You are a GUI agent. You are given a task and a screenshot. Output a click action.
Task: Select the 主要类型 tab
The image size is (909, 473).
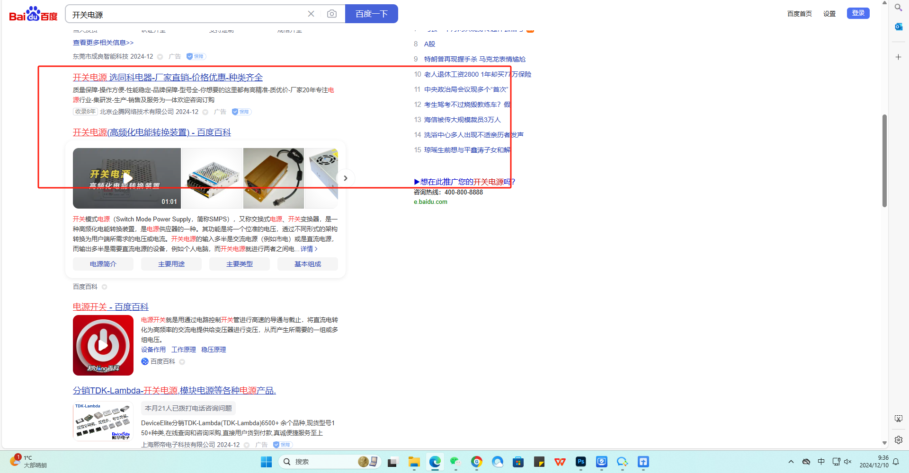point(240,264)
